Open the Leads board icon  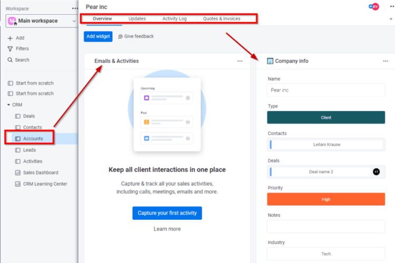(17, 150)
